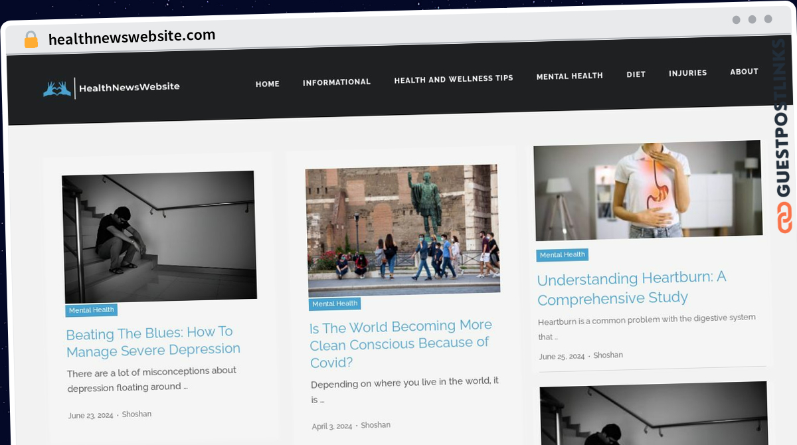Screen dimensions: 797x445
Task: Open 'Beating The Blues' article title
Action: 153,341
